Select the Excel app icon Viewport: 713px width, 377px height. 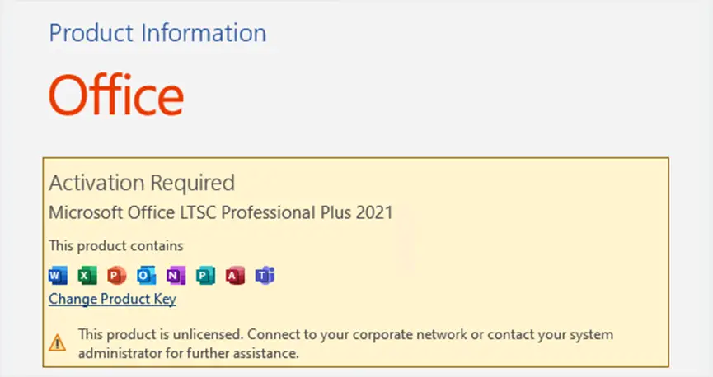87,275
